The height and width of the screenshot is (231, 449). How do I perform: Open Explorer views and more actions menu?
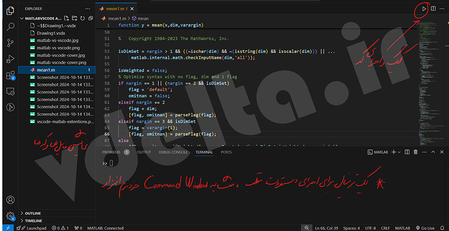pyautogui.click(x=88, y=9)
